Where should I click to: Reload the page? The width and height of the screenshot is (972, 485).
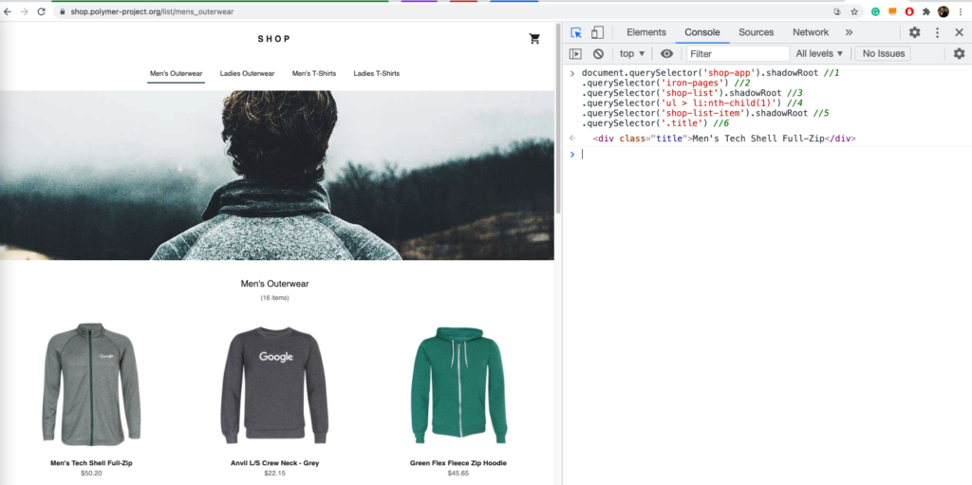tap(41, 11)
